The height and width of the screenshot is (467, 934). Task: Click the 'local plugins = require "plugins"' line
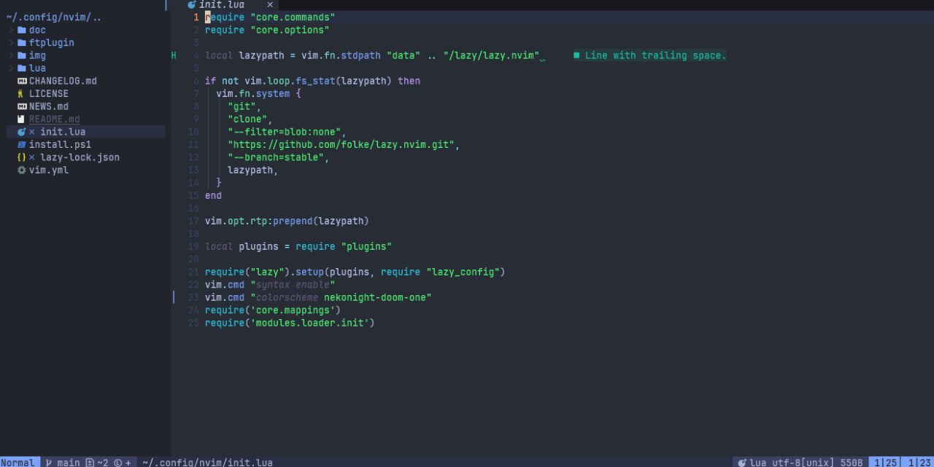click(298, 247)
